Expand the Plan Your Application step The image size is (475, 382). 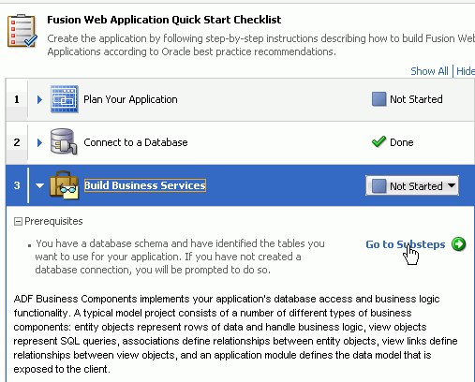pos(39,99)
